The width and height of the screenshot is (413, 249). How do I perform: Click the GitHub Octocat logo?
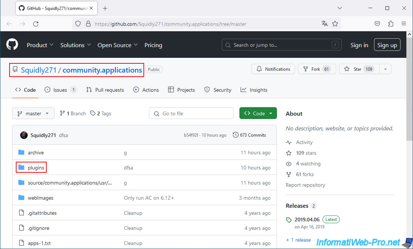[x=12, y=45]
